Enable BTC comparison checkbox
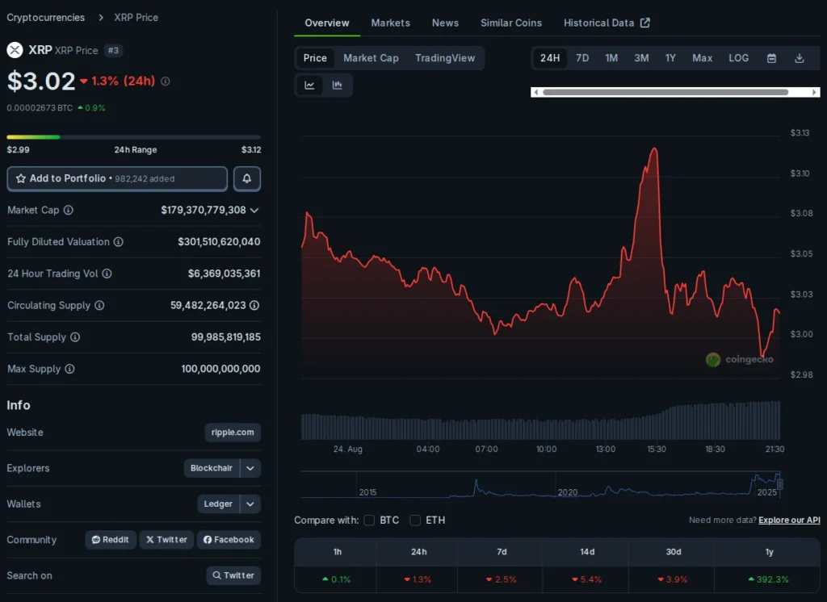This screenshot has height=602, width=827. pyautogui.click(x=369, y=520)
